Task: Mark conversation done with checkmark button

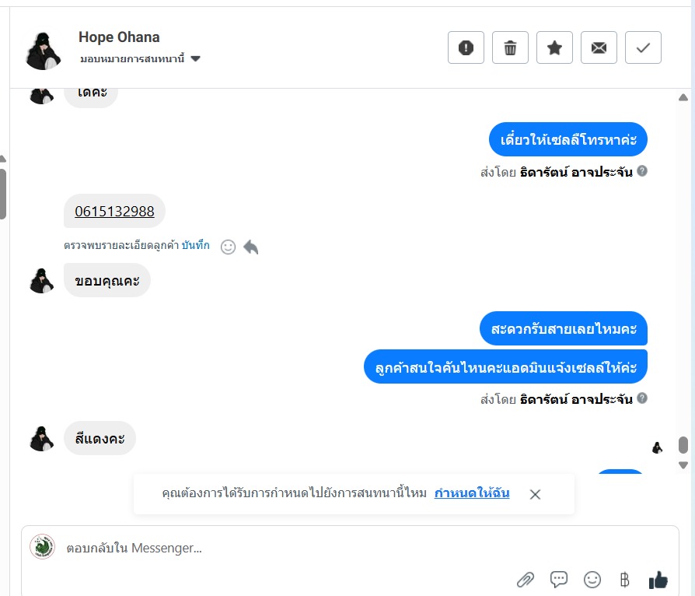Action: [643, 47]
